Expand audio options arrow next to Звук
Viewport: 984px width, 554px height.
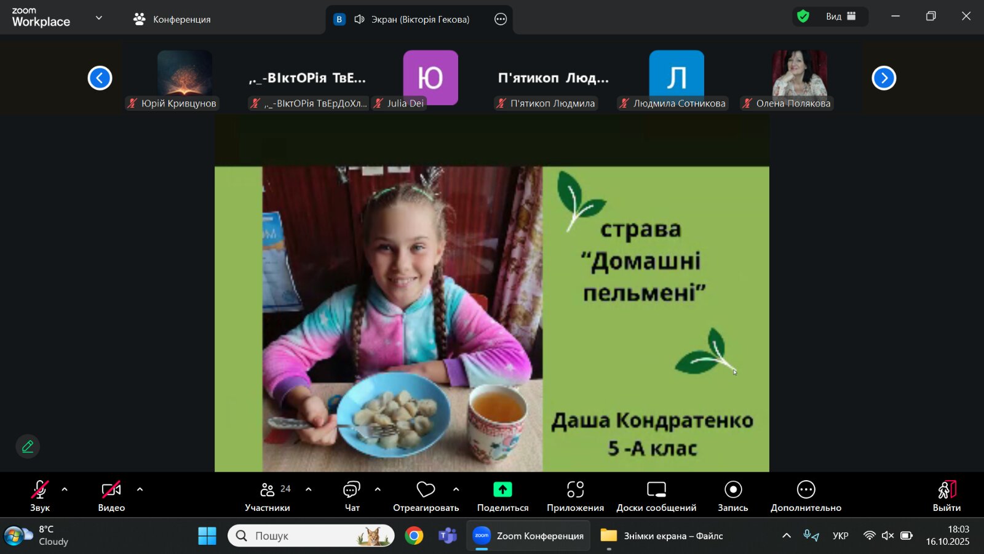point(65,490)
